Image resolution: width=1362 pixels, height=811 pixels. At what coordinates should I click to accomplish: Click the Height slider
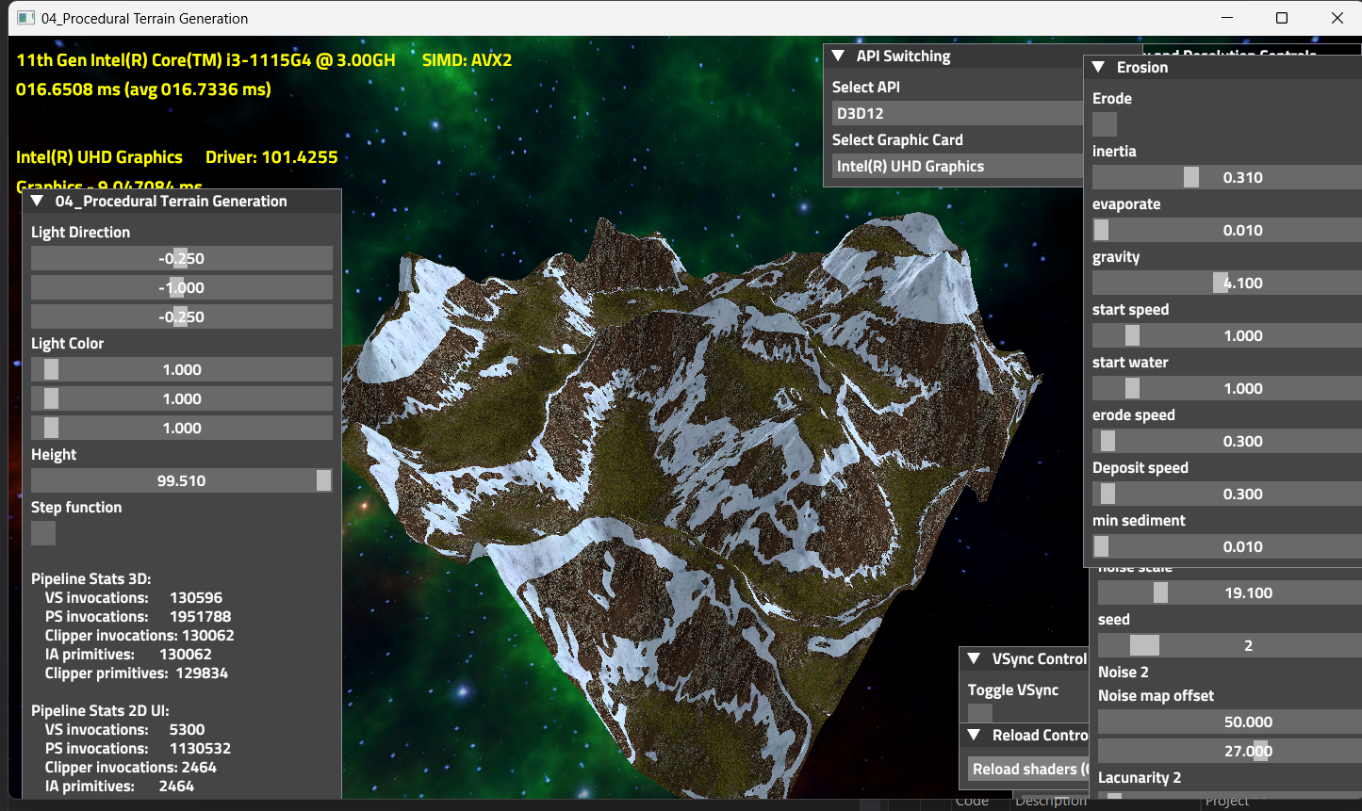coord(181,480)
